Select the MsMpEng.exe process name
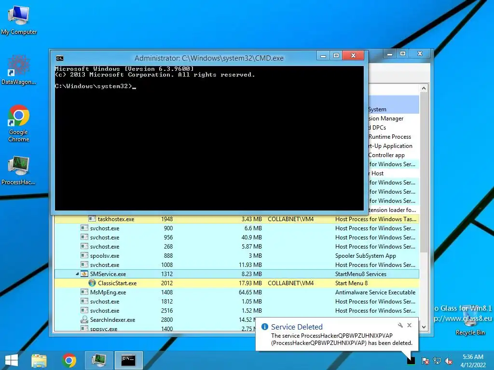494x370 pixels. pyautogui.click(x=108, y=292)
